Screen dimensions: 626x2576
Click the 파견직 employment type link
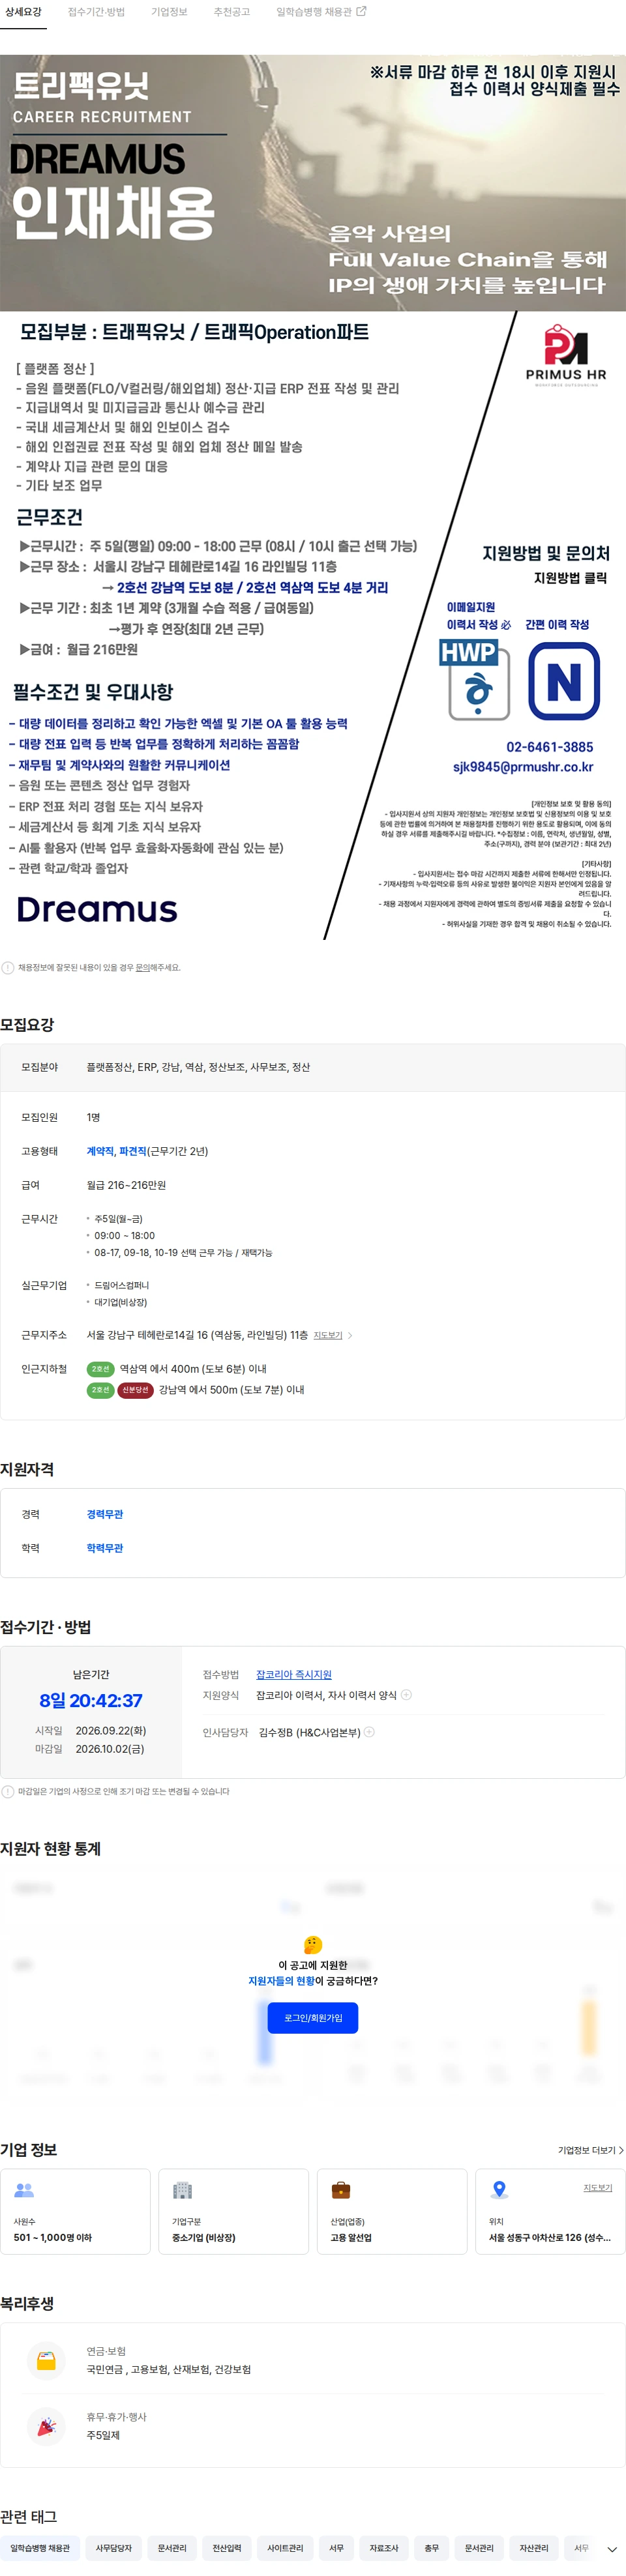click(133, 1151)
